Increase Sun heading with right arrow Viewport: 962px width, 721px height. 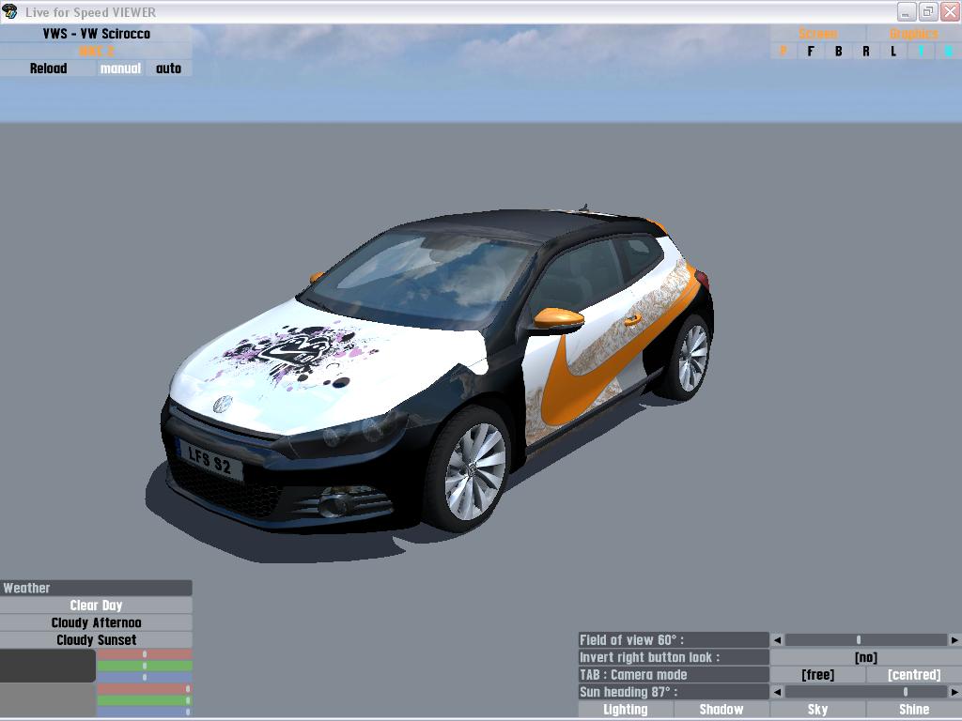pyautogui.click(x=954, y=692)
